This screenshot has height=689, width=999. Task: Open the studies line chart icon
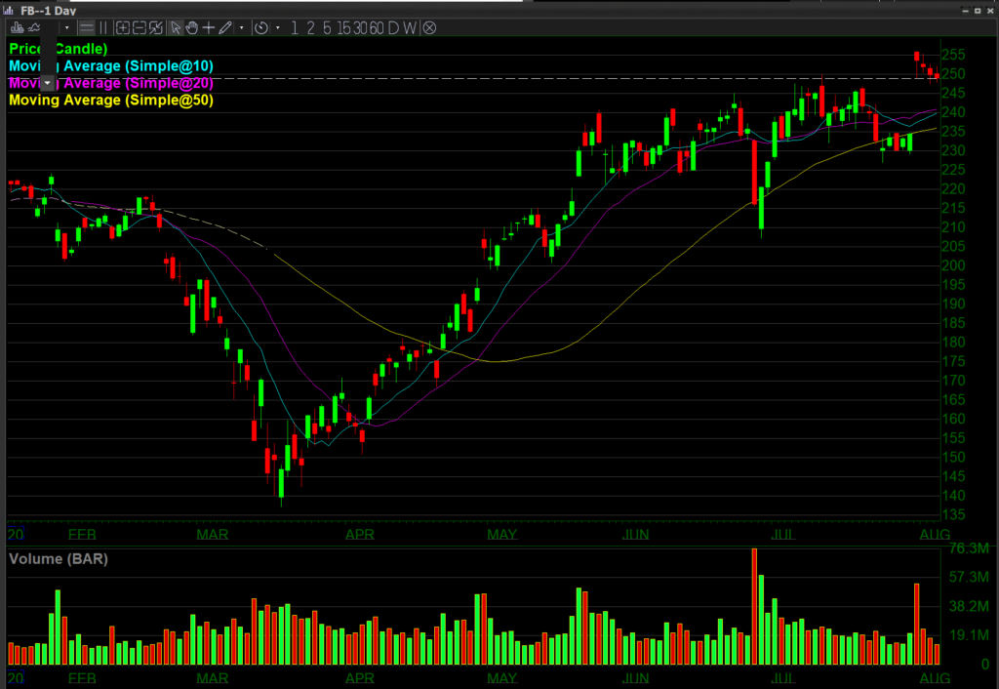(34, 27)
